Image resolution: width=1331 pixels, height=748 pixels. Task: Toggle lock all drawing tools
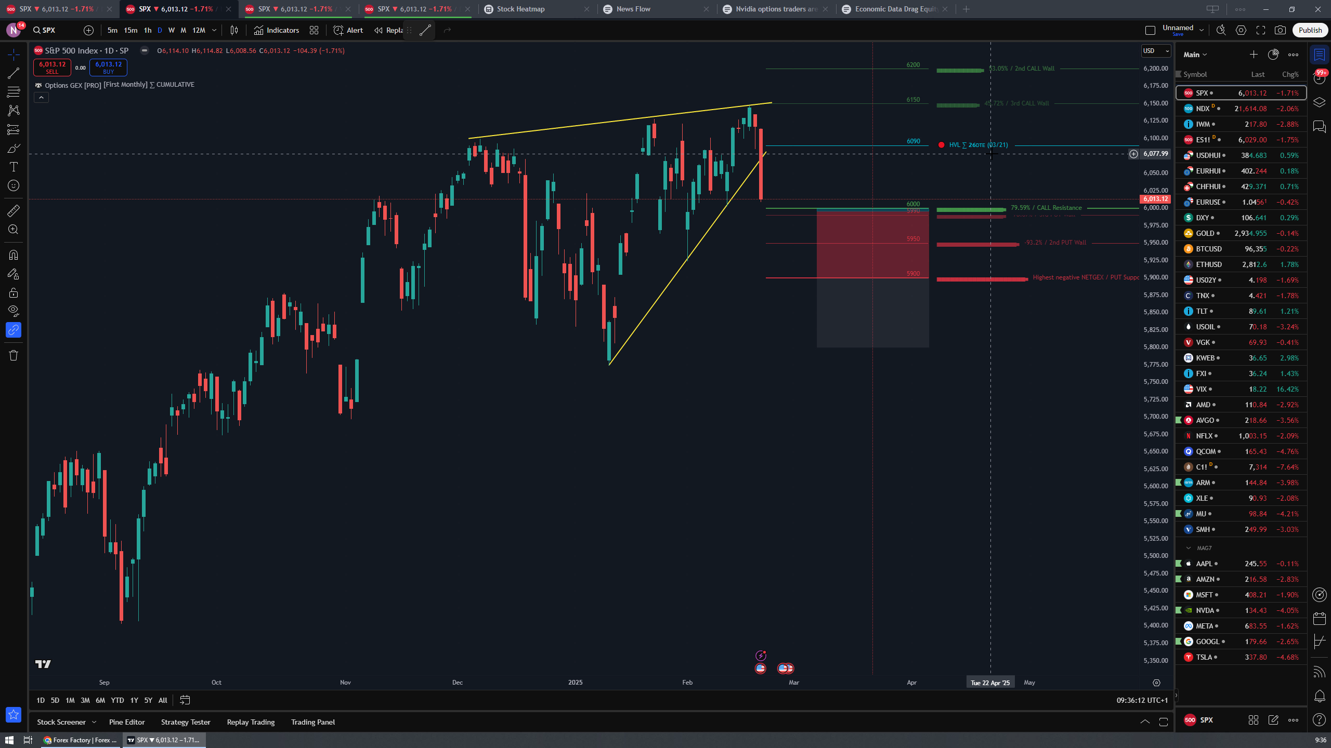(14, 292)
